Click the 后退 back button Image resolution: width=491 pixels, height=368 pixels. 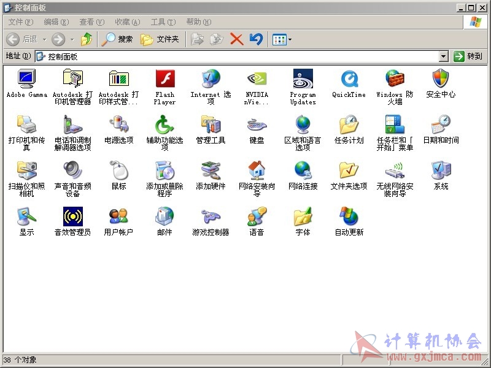(x=22, y=39)
